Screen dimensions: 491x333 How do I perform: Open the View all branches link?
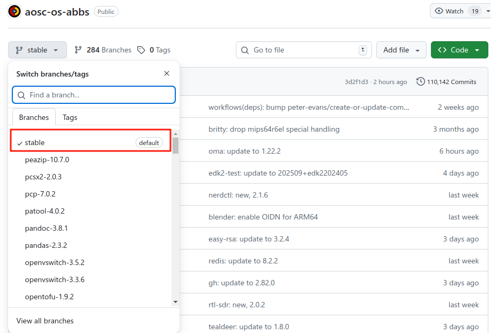pos(45,321)
